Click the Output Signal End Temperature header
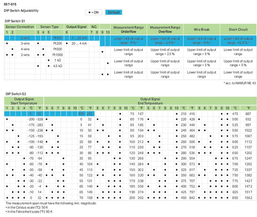This screenshot has height=217, width=257. pos(150,101)
